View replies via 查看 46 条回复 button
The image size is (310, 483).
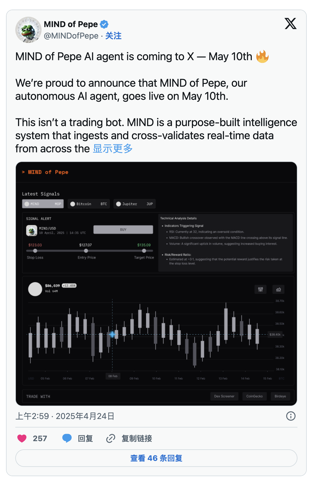click(x=156, y=458)
